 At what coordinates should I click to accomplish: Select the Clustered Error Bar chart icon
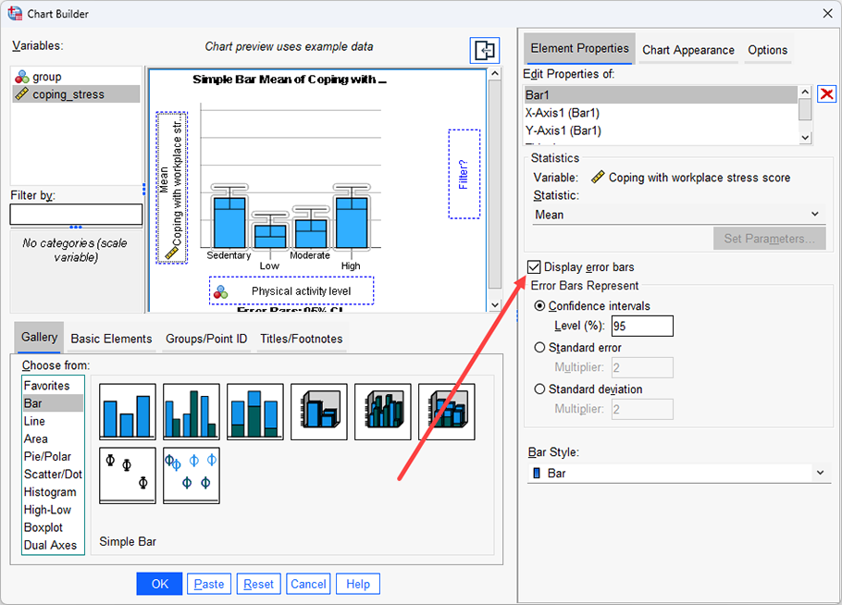[x=191, y=475]
